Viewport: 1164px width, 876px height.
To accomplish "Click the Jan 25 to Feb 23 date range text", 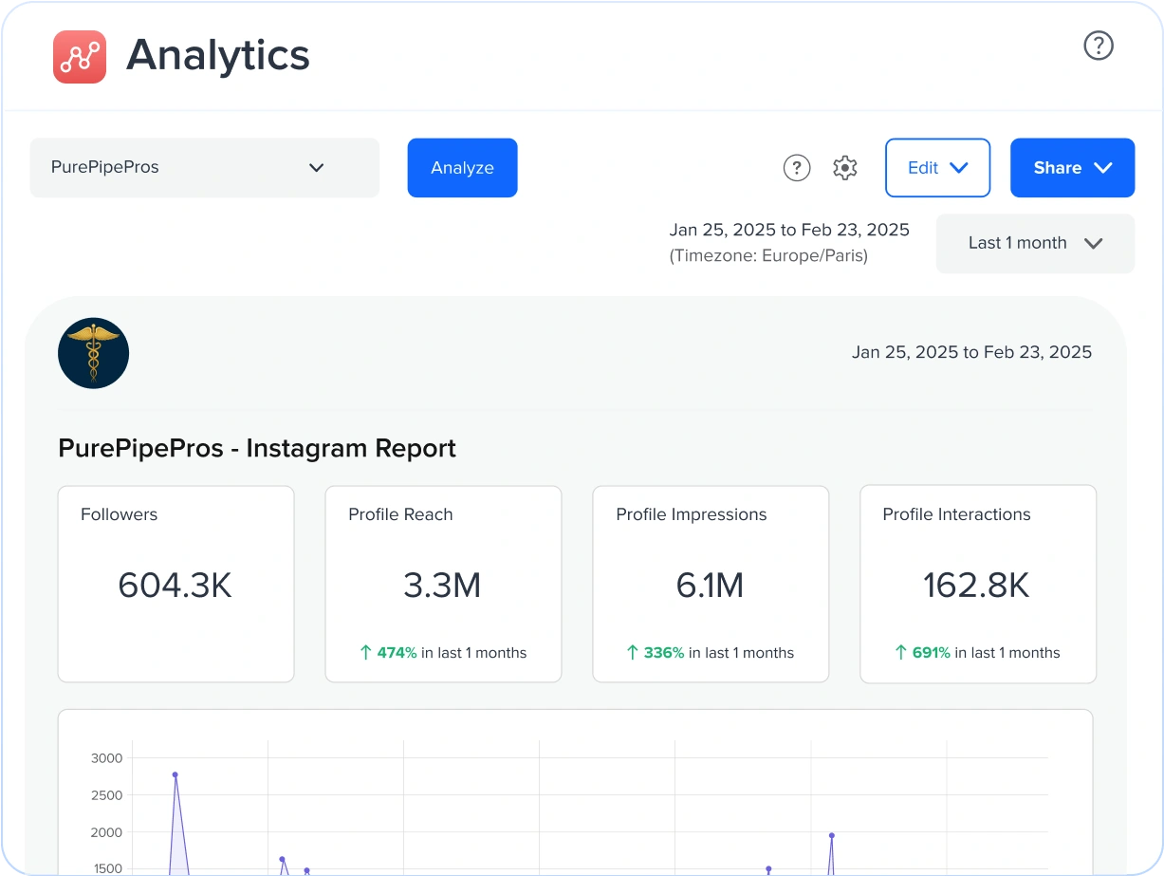I will (788, 230).
